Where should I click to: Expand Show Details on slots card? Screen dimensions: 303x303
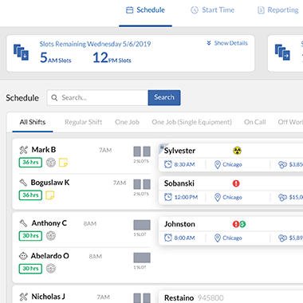point(227,43)
